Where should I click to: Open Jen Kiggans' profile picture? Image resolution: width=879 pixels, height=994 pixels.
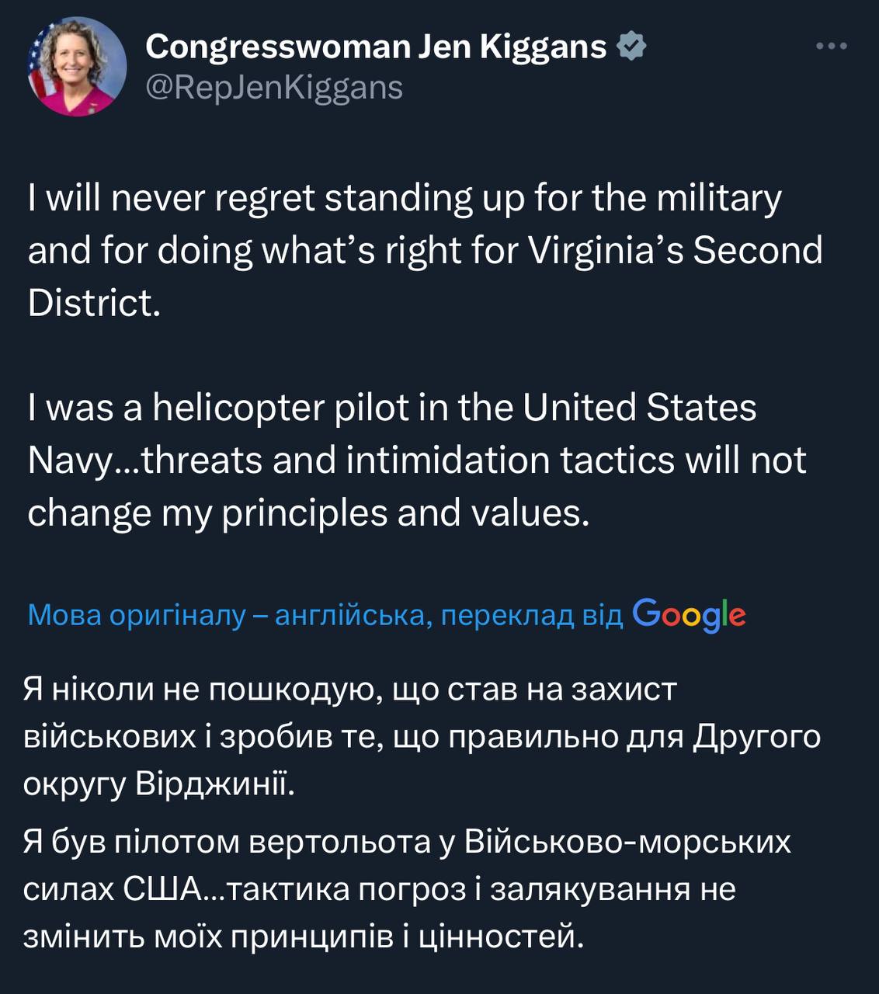(x=77, y=67)
